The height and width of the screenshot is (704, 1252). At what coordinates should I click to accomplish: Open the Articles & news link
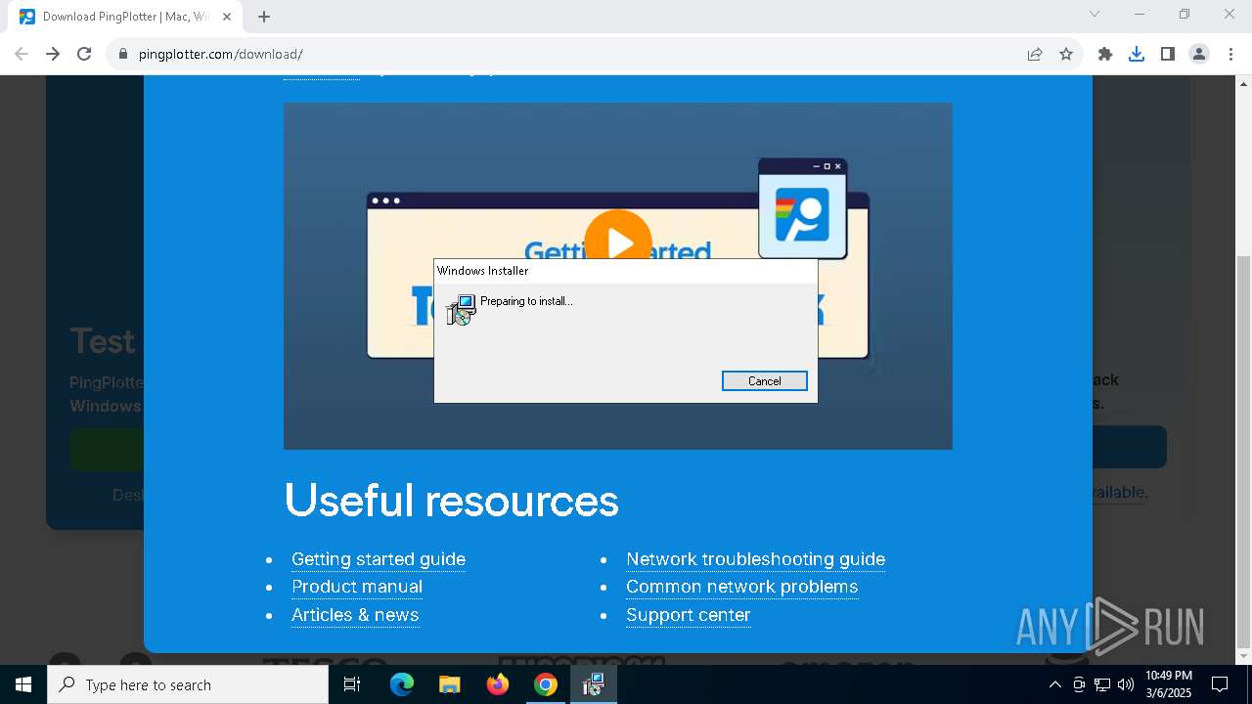[355, 615]
